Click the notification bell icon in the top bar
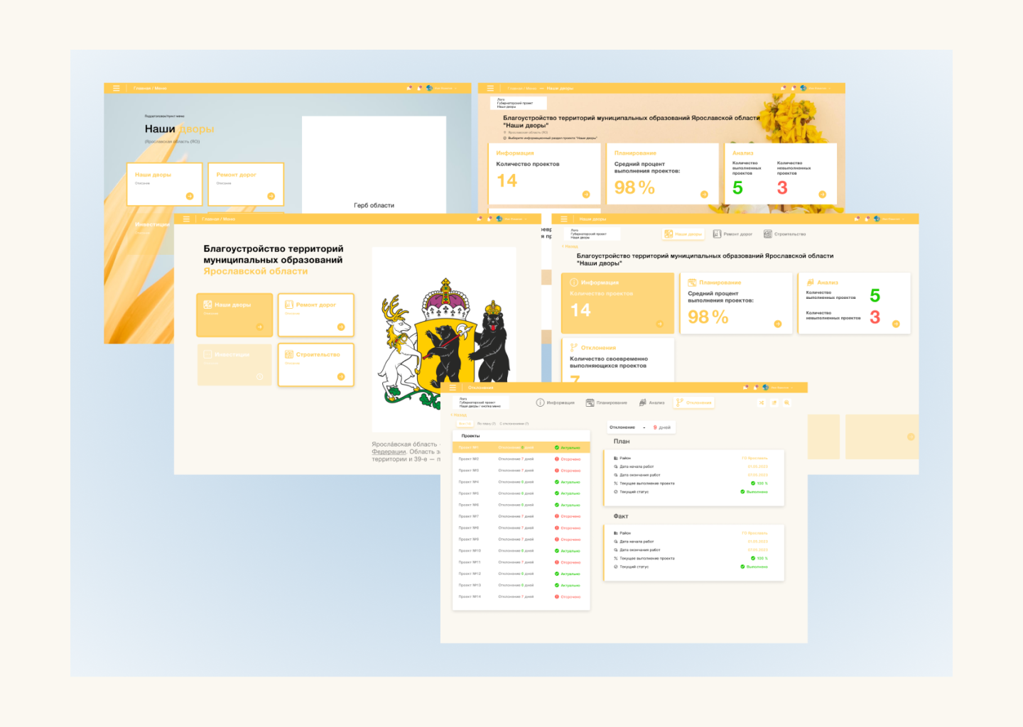This screenshot has width=1023, height=727. 755,388
